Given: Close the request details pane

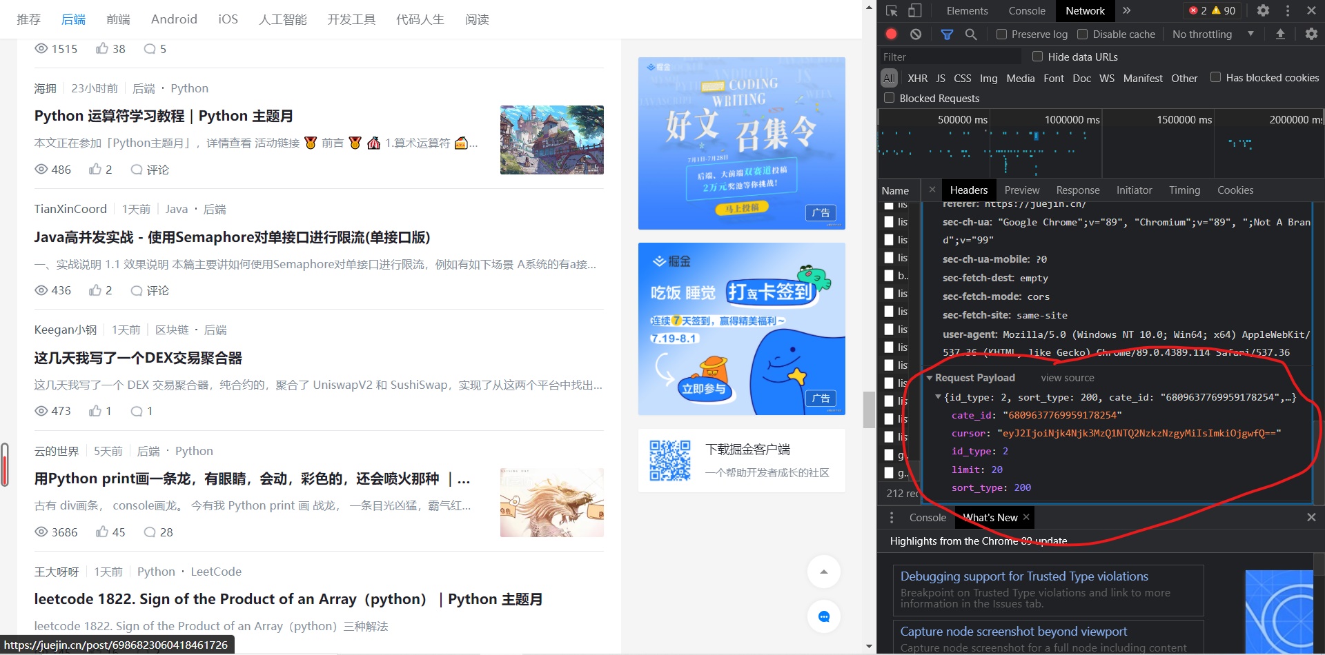Looking at the screenshot, I should (932, 190).
